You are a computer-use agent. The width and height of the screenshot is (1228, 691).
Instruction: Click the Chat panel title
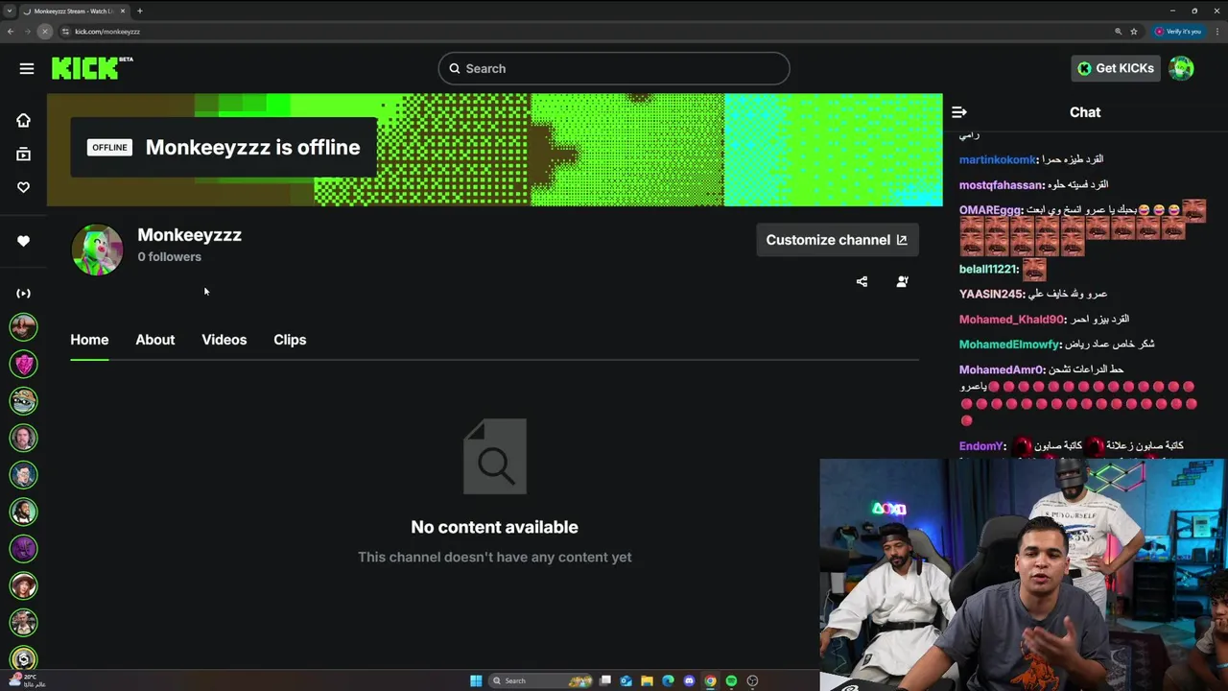pyautogui.click(x=1085, y=112)
